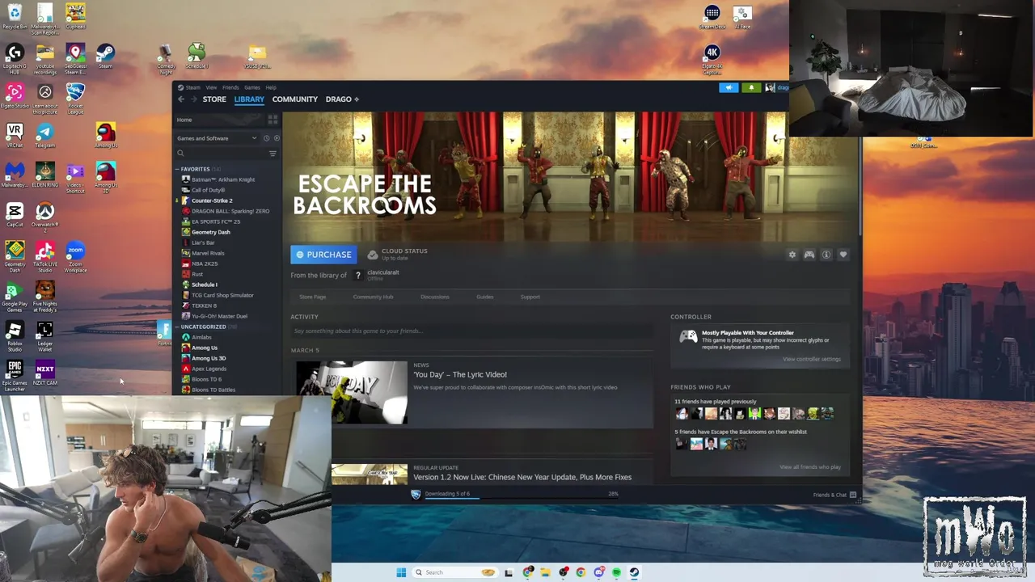Open DRAGO profile dropdown menu
This screenshot has height=582, width=1035.
point(342,99)
